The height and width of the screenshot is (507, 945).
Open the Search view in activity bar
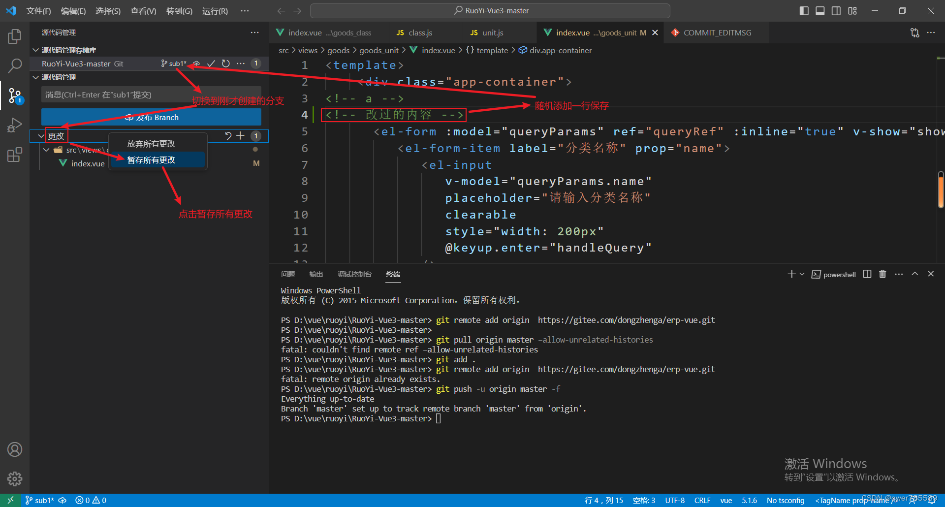[15, 65]
